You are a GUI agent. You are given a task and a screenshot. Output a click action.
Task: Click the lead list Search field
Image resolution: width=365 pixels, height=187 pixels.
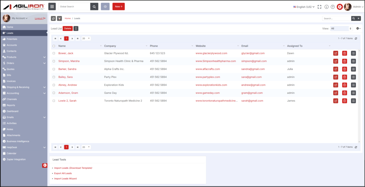tap(336, 19)
